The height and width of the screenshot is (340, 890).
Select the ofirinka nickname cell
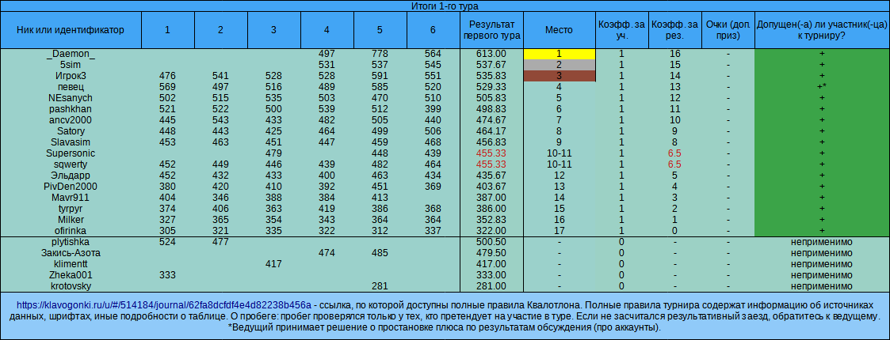point(71,231)
